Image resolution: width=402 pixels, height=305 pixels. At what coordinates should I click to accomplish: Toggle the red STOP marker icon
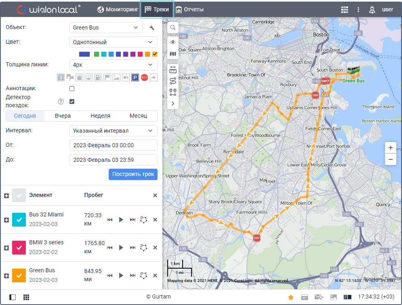144,77
